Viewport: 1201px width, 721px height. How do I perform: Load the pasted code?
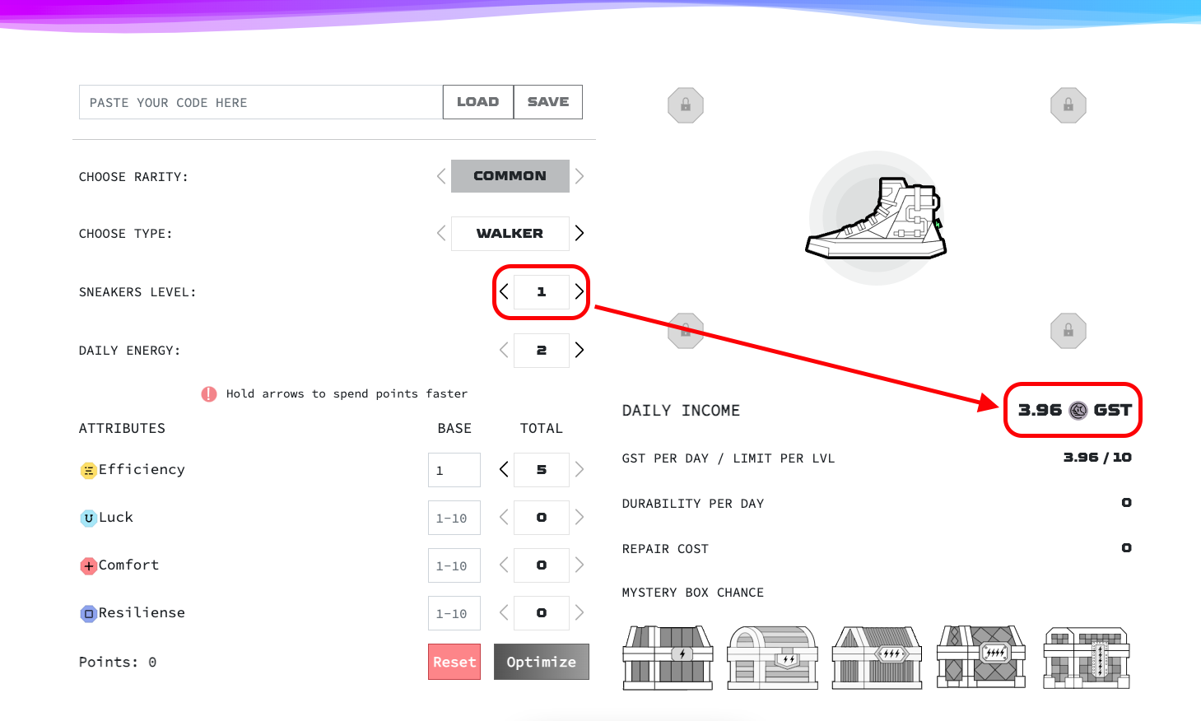point(478,102)
